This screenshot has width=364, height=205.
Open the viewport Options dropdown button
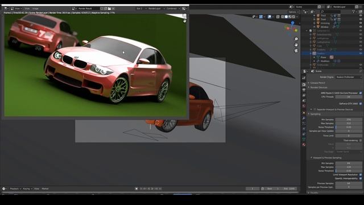[293, 12]
